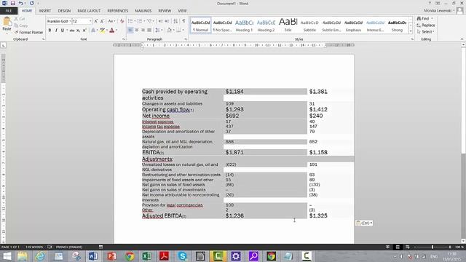
Task: Open the font name dropdown
Action: pyautogui.click(x=70, y=21)
